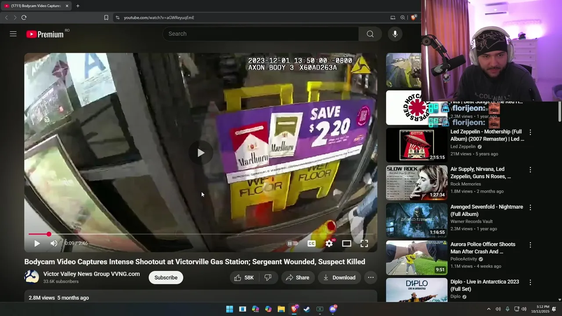This screenshot has height=316, width=562.
Task: Go to YouTube Premium home logo
Action: (x=45, y=34)
